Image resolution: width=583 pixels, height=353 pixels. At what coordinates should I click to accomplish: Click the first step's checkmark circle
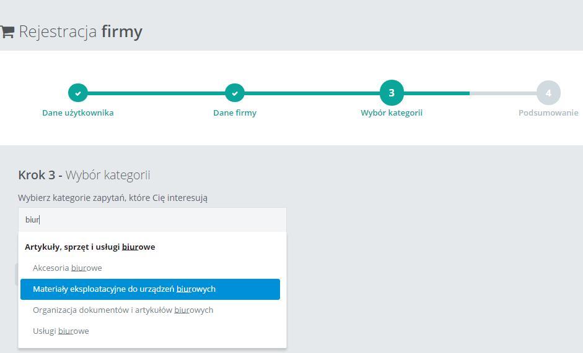click(77, 93)
